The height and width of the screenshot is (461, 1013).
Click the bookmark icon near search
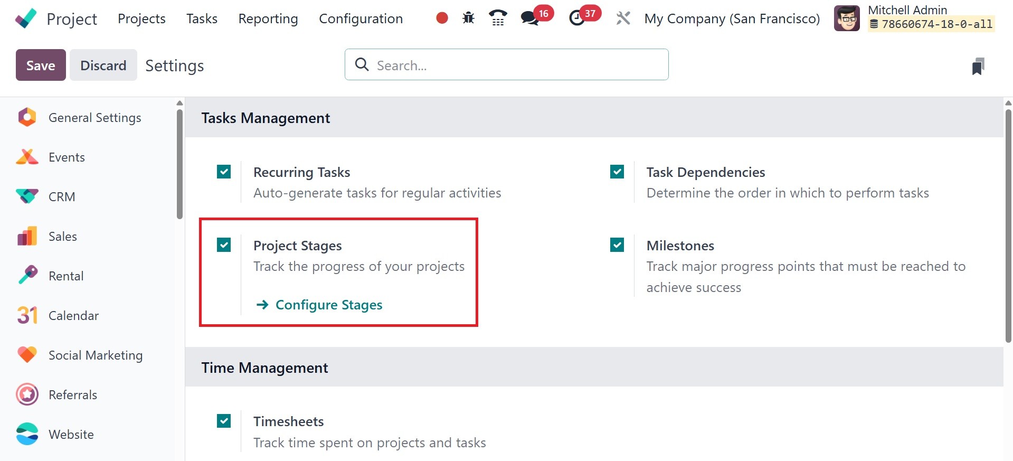coord(978,66)
